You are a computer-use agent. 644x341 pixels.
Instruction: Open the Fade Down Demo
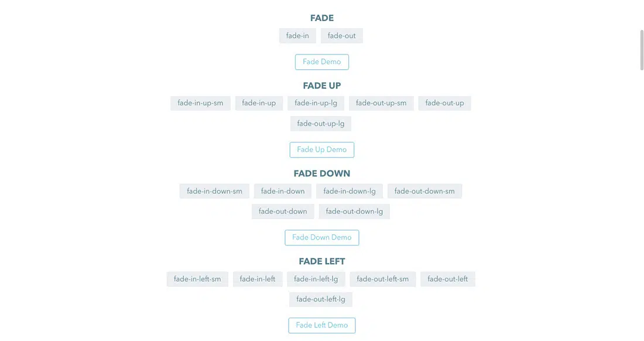pyautogui.click(x=321, y=238)
